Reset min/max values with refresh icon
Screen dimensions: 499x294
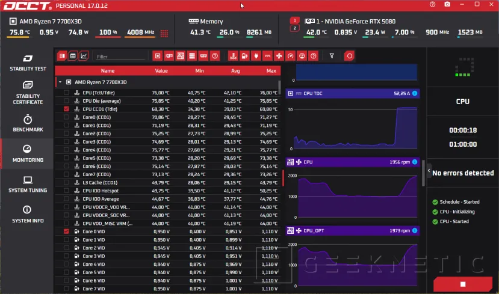tap(350, 56)
